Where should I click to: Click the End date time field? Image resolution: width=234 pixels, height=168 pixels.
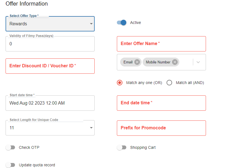(161, 103)
